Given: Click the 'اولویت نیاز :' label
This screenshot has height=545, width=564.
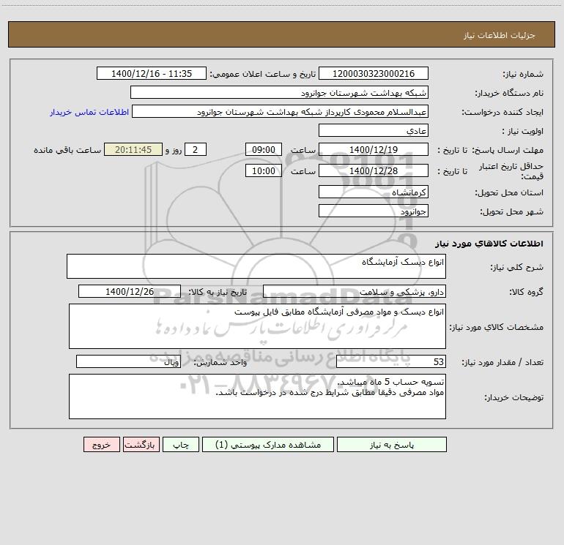Looking at the screenshot, I should tap(523, 131).
